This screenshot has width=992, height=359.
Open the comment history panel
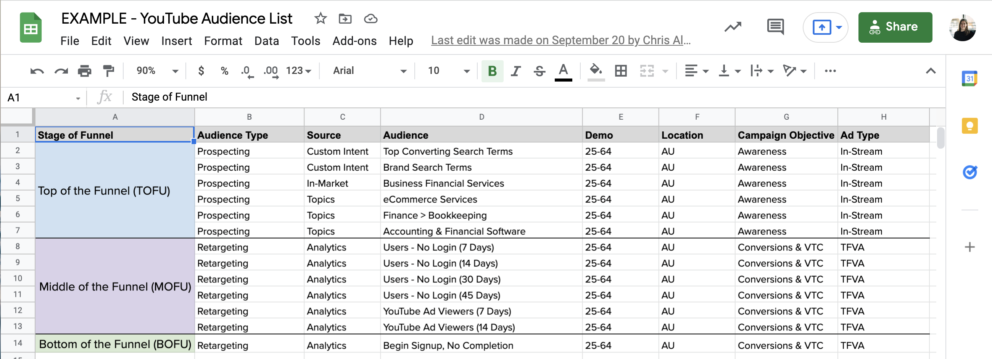(775, 27)
